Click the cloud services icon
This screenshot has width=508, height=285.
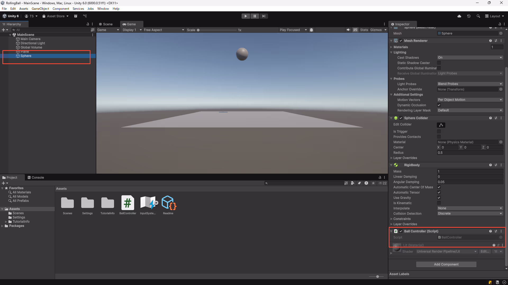tap(459, 16)
